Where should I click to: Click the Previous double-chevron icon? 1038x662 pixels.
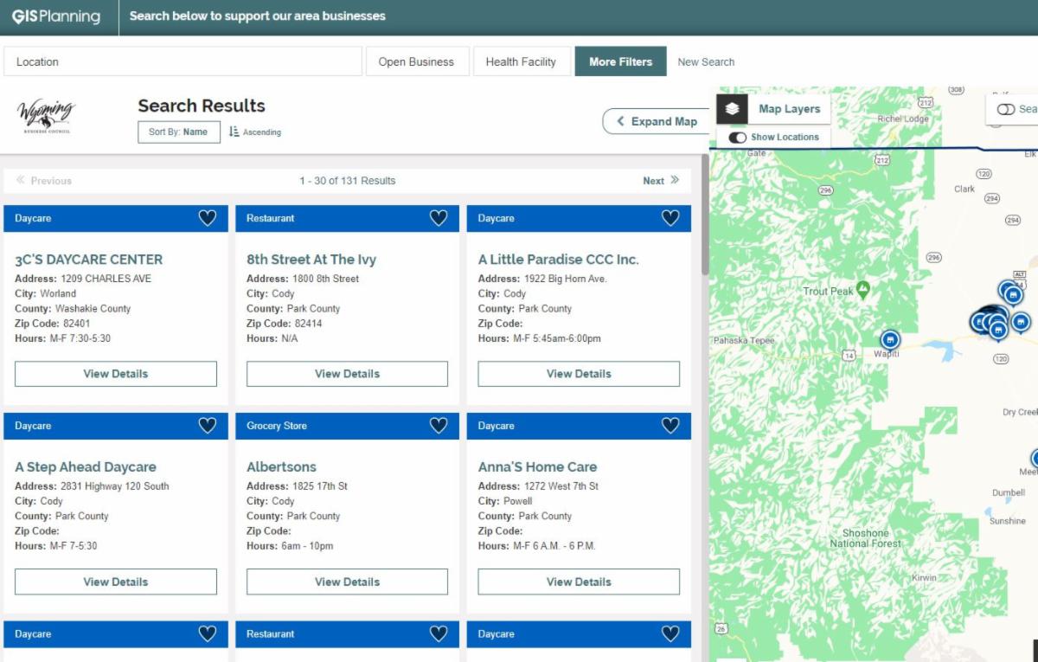(x=21, y=180)
